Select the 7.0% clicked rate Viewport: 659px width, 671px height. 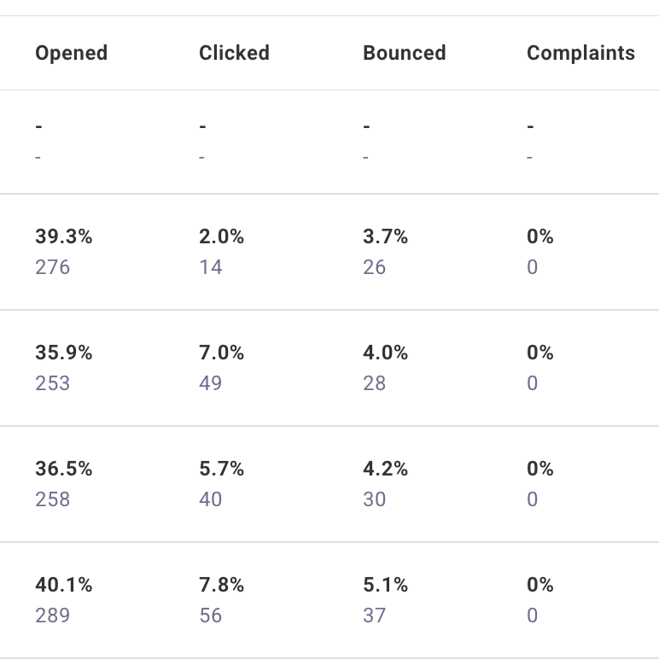(222, 353)
